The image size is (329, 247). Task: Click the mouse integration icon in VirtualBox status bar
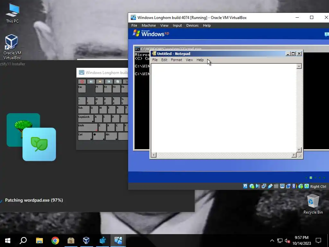click(x=301, y=186)
